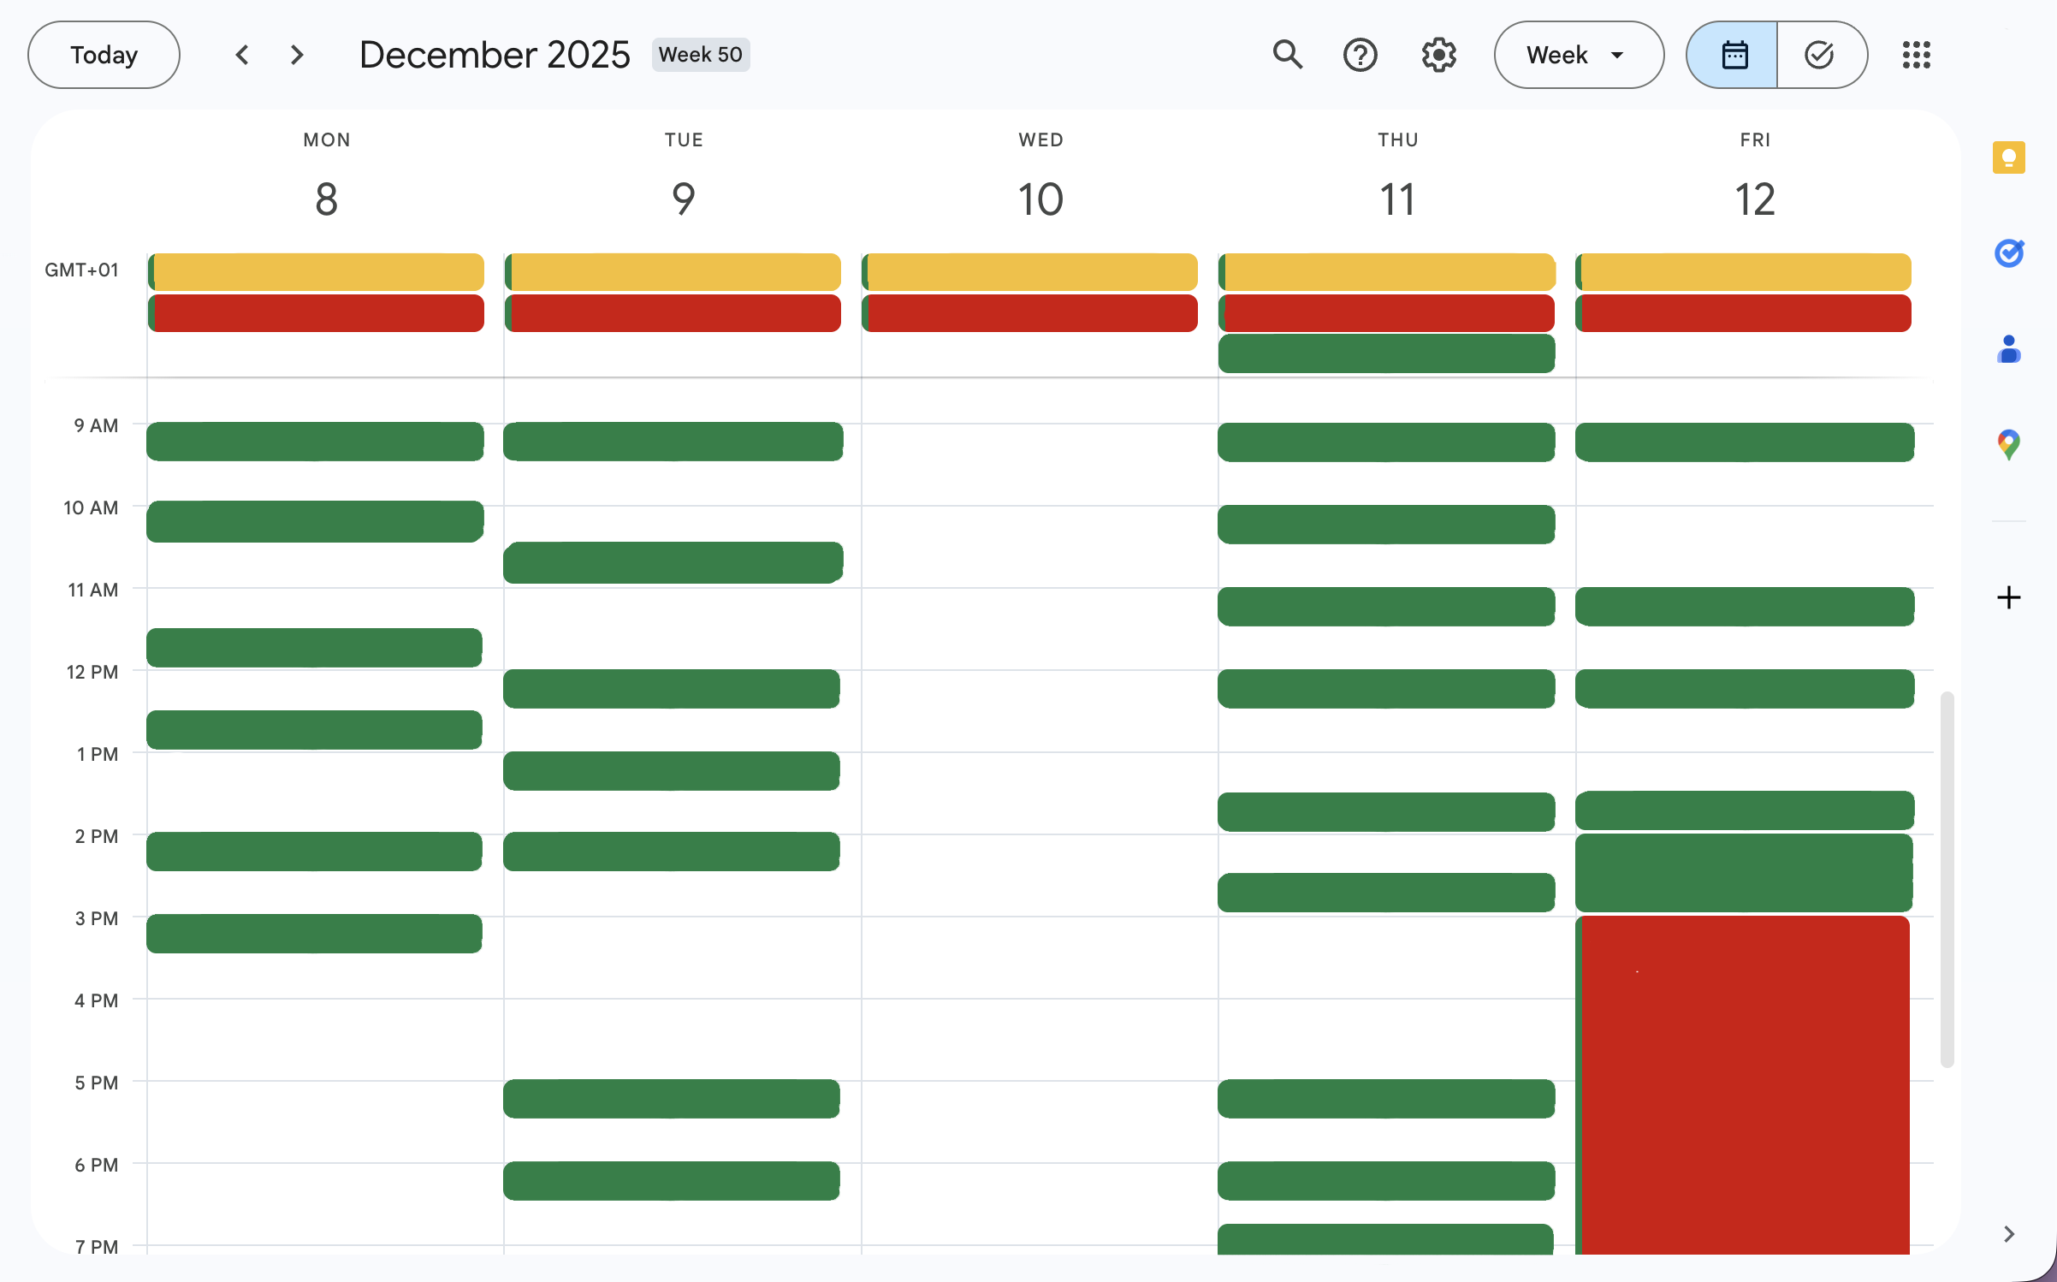Open Google Tasks in side panel
Image resolution: width=2057 pixels, height=1282 pixels.
click(2008, 253)
